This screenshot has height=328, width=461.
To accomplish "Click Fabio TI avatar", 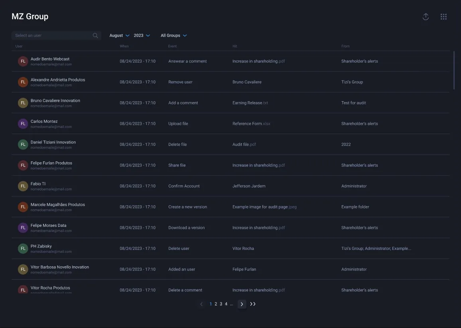I will click(x=23, y=187).
